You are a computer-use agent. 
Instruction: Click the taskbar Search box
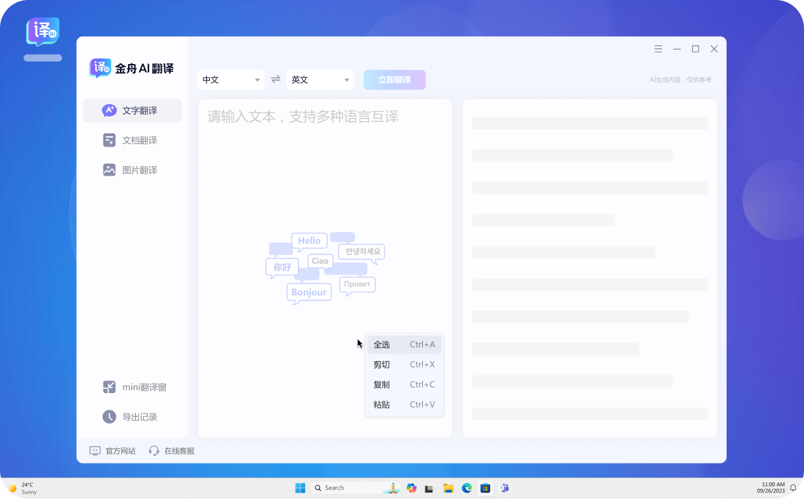coord(346,488)
